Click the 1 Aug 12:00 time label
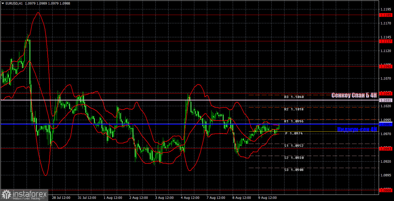 (113, 198)
